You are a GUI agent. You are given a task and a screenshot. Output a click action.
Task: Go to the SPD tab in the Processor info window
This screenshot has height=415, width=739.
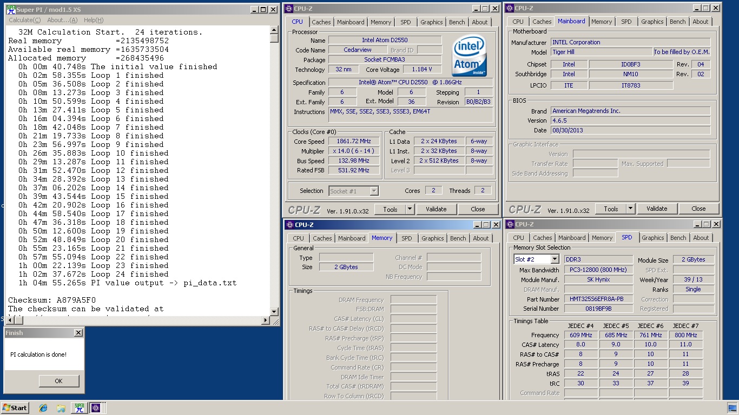point(405,22)
